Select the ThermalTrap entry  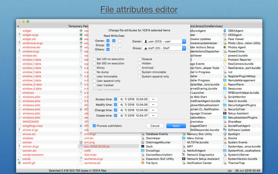coord(236,163)
